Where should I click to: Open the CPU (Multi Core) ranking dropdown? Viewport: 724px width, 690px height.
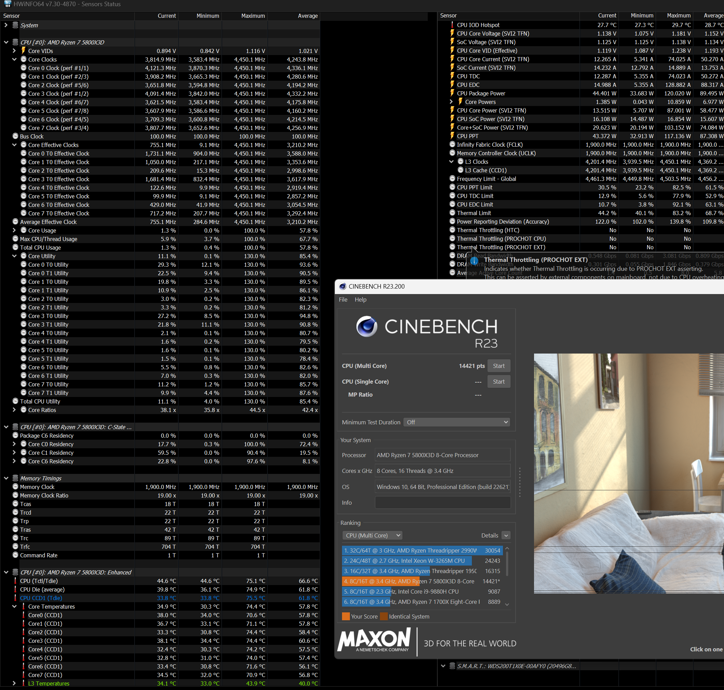(x=372, y=535)
